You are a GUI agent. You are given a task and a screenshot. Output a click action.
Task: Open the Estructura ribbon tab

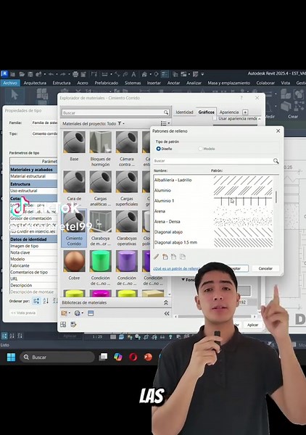[x=62, y=83]
